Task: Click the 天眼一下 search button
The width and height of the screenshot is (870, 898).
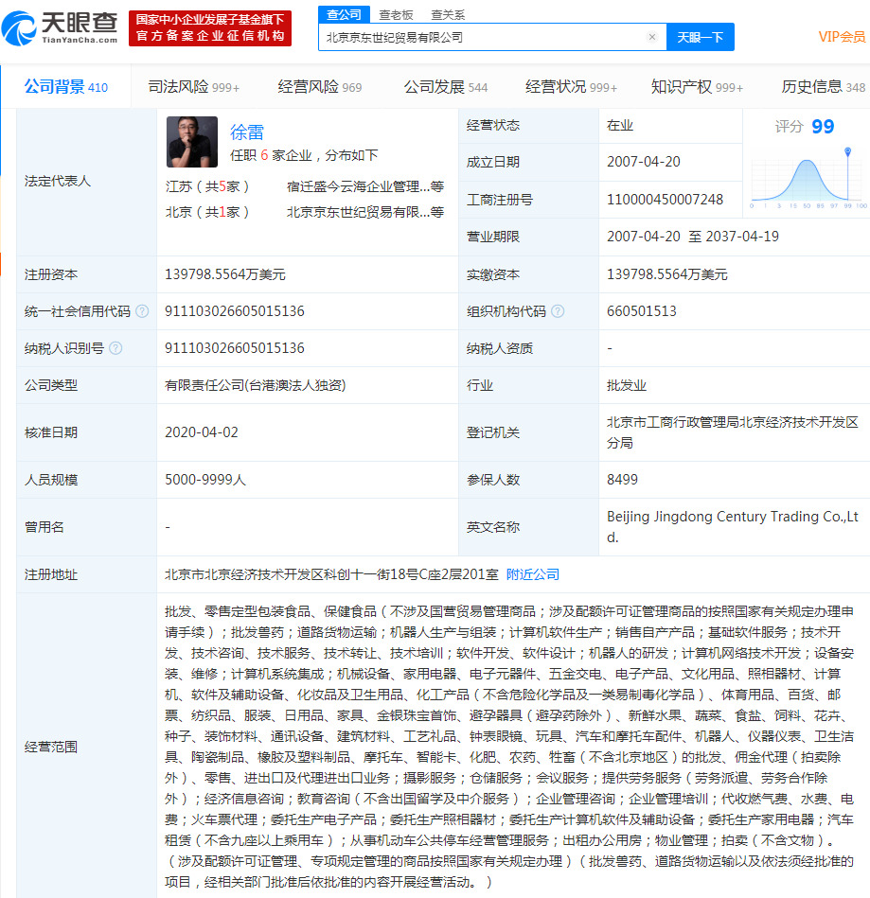Action: point(701,37)
